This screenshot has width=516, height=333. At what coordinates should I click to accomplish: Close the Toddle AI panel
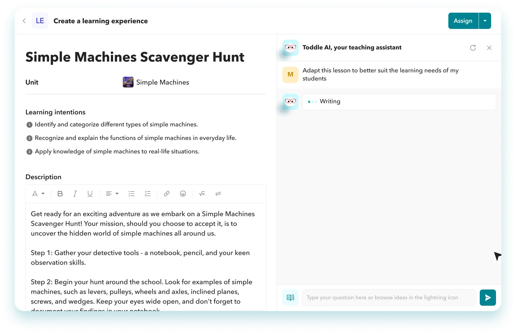tap(489, 48)
